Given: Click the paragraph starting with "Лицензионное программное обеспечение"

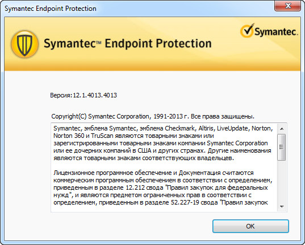Looking at the screenshot, I should point(162,187).
